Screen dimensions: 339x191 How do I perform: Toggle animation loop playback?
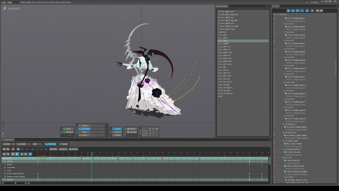click(x=30, y=154)
